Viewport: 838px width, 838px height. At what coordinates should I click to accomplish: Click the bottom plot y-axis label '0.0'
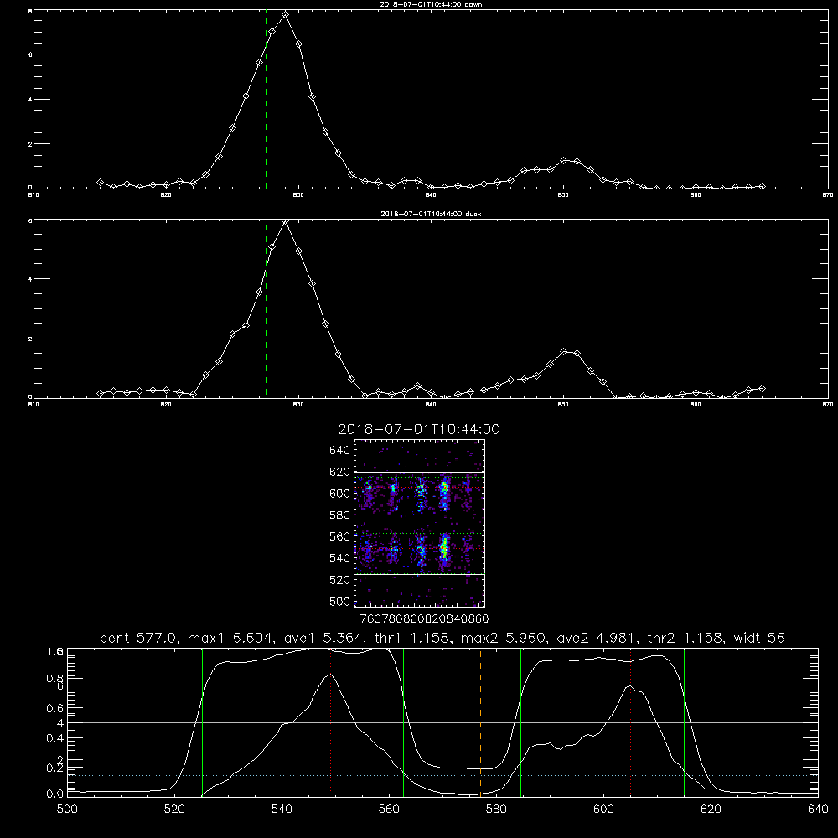(x=55, y=794)
